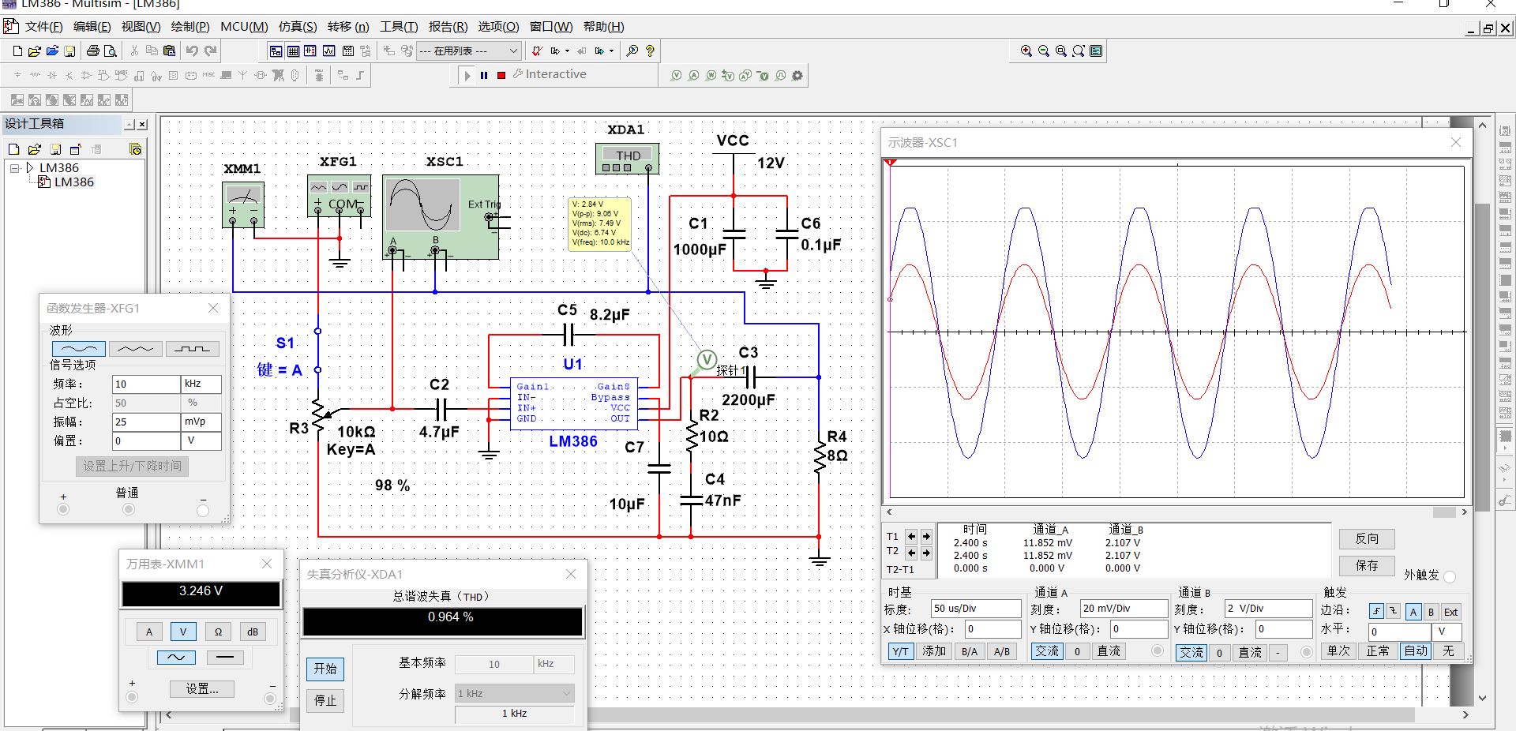The height and width of the screenshot is (731, 1516).
Task: Select sine waveform in function generator
Action: point(79,349)
